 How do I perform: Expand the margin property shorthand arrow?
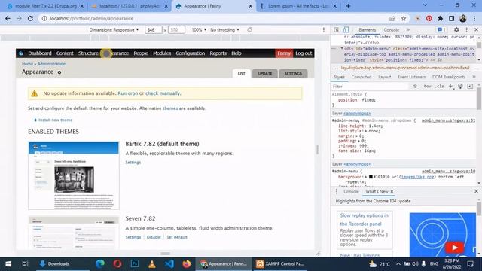point(357,135)
